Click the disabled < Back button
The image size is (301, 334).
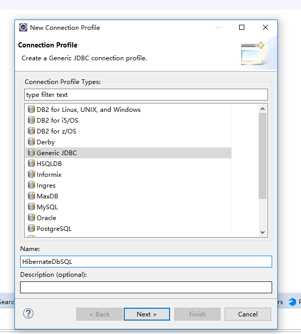click(x=99, y=314)
